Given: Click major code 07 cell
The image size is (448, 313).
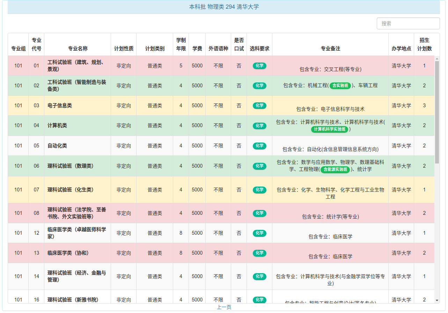Looking at the screenshot, I should tap(36, 190).
